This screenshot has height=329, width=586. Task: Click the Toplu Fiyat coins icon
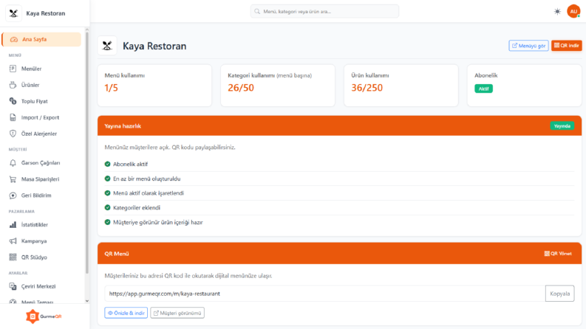(13, 101)
